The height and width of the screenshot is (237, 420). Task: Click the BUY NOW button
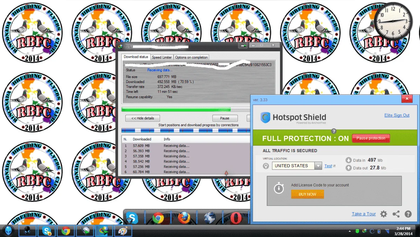pos(307,194)
